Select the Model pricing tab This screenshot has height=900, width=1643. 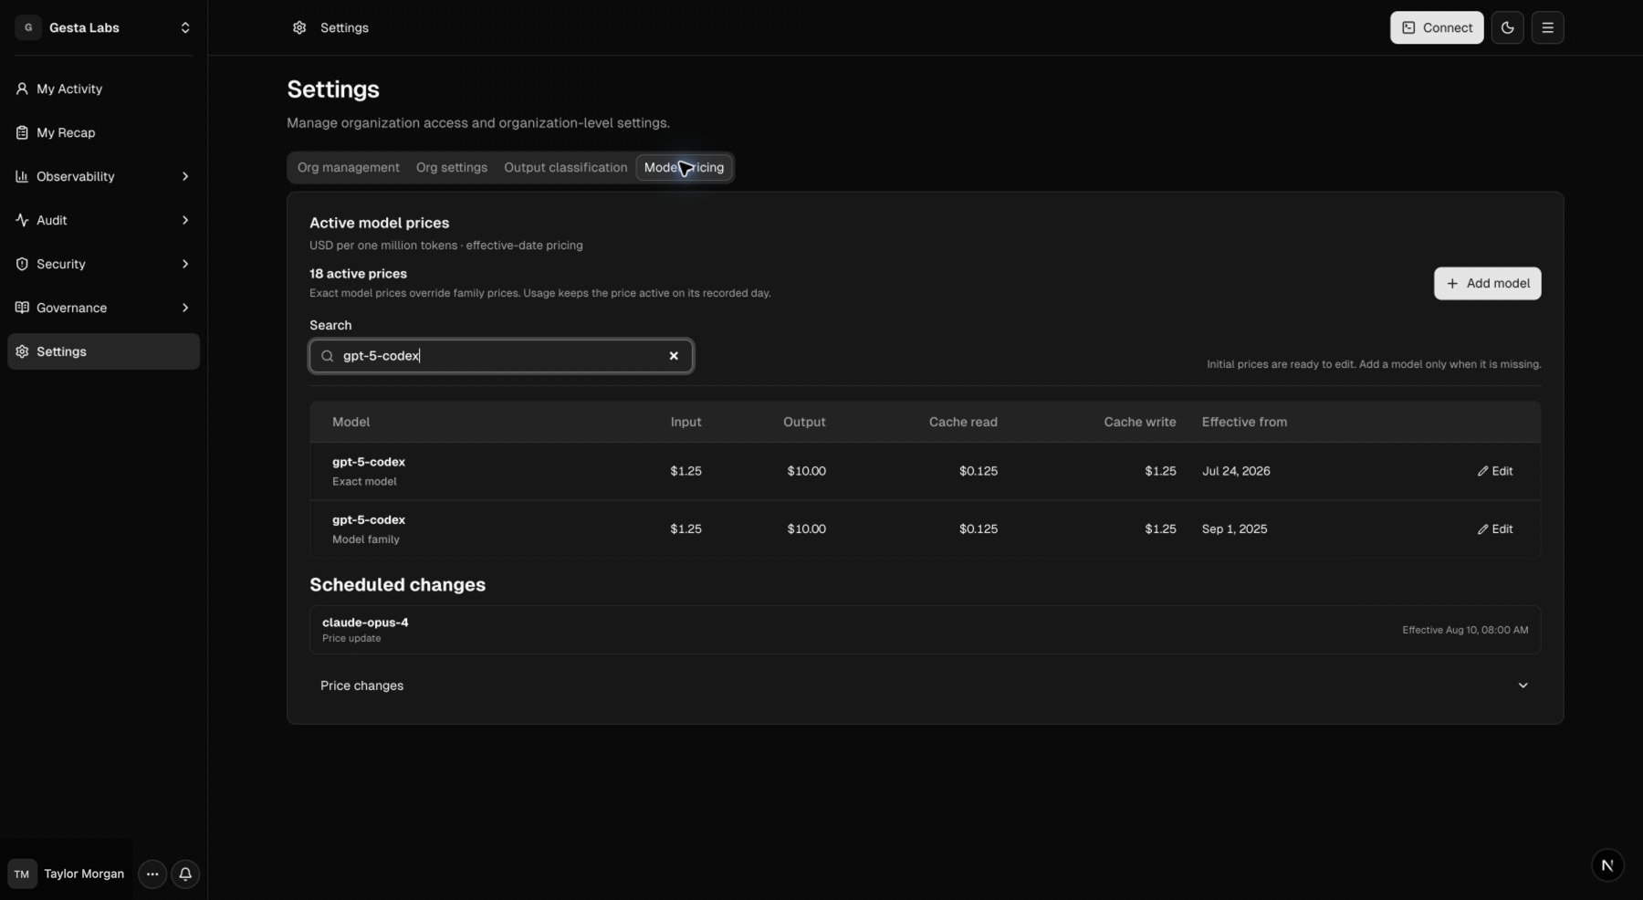pyautogui.click(x=685, y=167)
